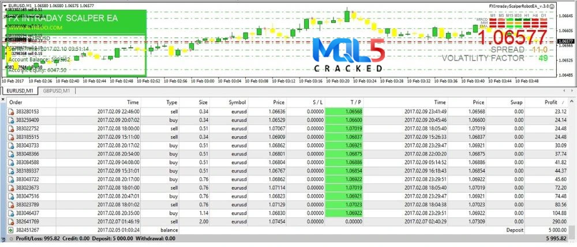This screenshot has height=247, width=577.
Task: Click the sell order icon for 383280153
Action: 11,111
